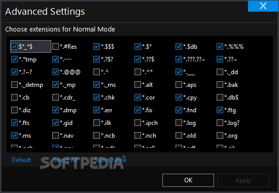Toggle the *.ftg extension checkbox
This screenshot has height=193, width=279.
point(220,110)
